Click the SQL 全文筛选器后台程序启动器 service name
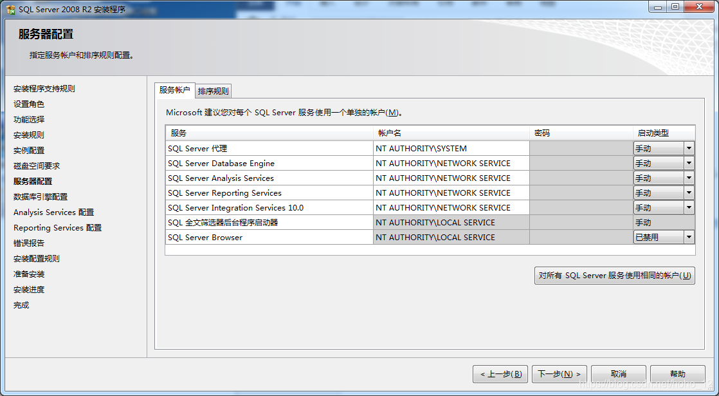This screenshot has height=396, width=719. (223, 223)
